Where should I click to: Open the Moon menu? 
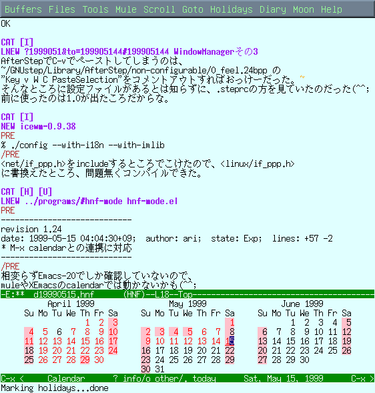(304, 9)
